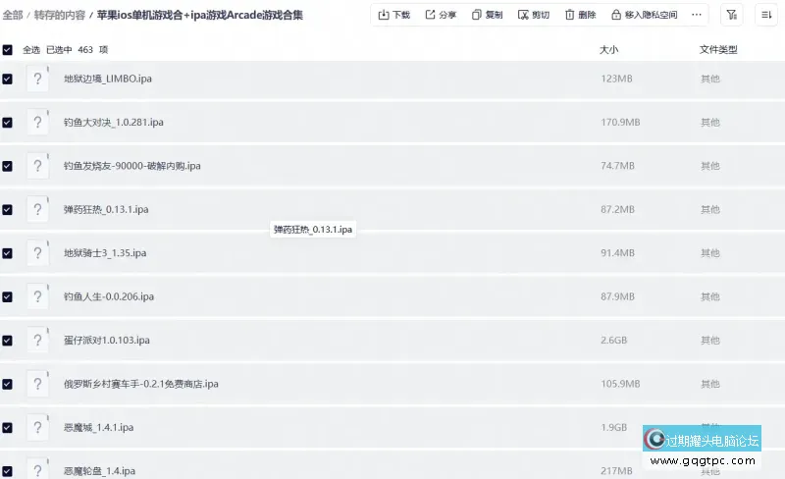The image size is (785, 479).
Task: Click the 钓鱼发烧友-90000 file icon
Action: point(37,166)
